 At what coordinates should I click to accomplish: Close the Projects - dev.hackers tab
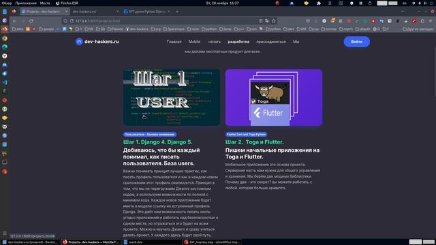[x=66, y=12]
